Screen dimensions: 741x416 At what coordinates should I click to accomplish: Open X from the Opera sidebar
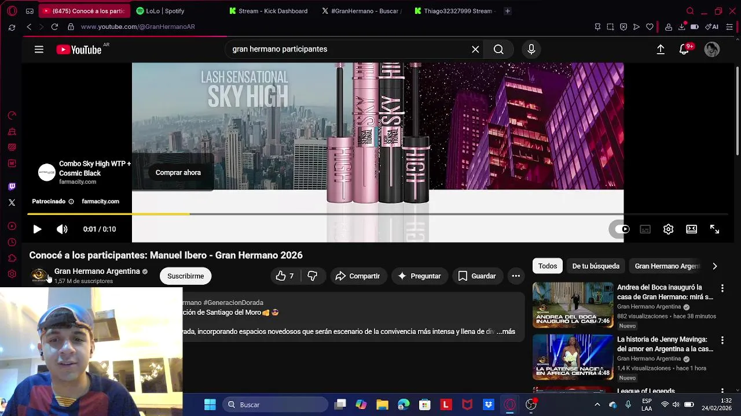coord(12,203)
